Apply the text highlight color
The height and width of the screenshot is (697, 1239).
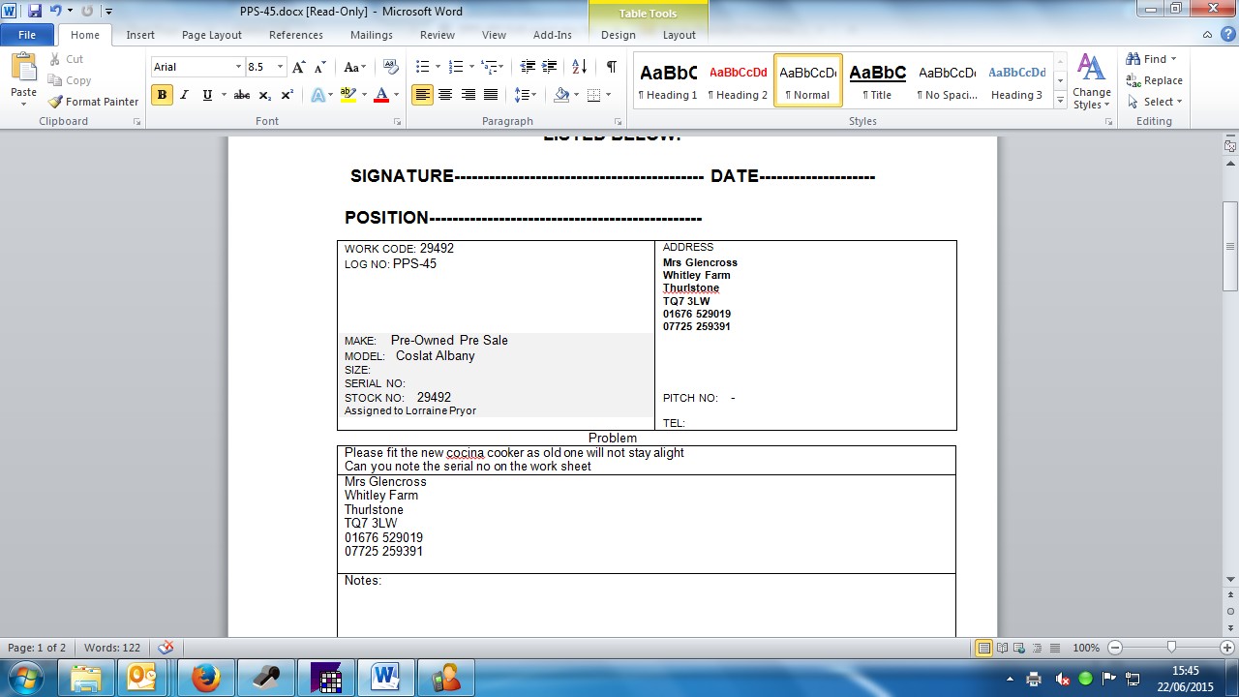click(x=348, y=95)
